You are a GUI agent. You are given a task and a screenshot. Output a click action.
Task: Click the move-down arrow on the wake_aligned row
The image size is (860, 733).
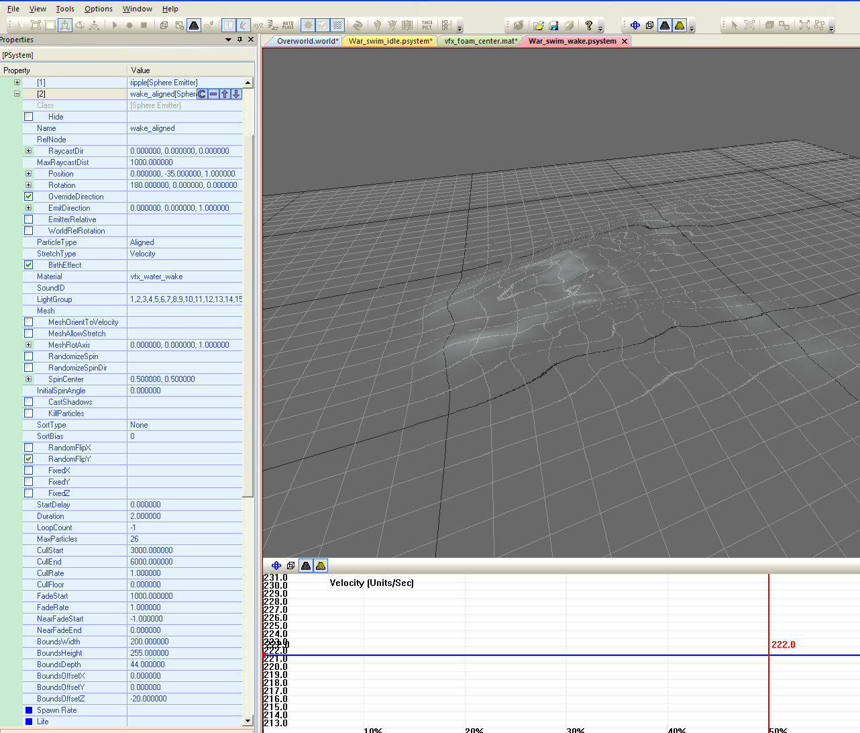pyautogui.click(x=236, y=94)
